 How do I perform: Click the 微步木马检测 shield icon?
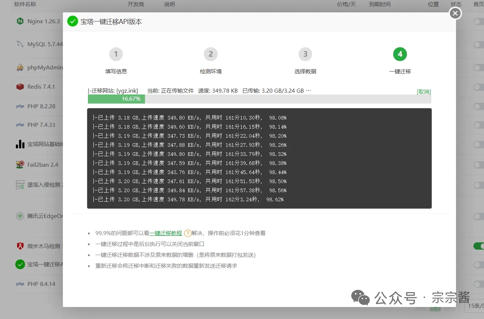(20, 246)
